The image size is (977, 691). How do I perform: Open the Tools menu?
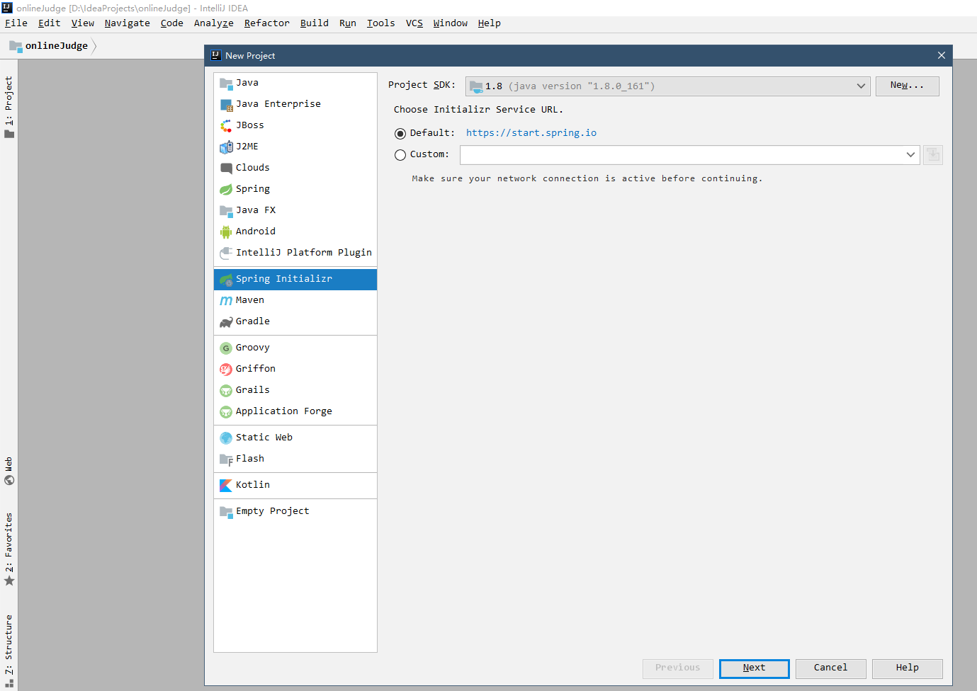[381, 23]
